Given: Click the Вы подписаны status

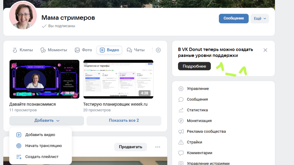Looking at the screenshot, I should tap(58, 26).
